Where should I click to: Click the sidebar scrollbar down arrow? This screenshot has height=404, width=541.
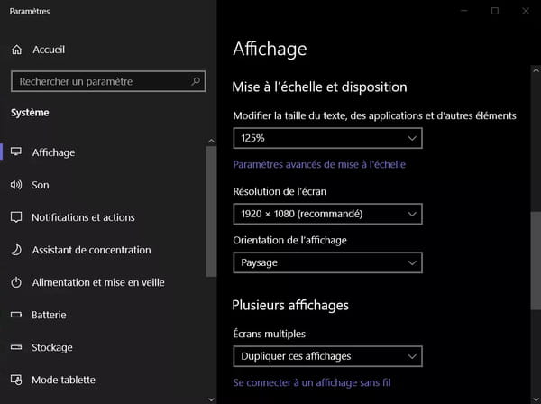coord(212,399)
